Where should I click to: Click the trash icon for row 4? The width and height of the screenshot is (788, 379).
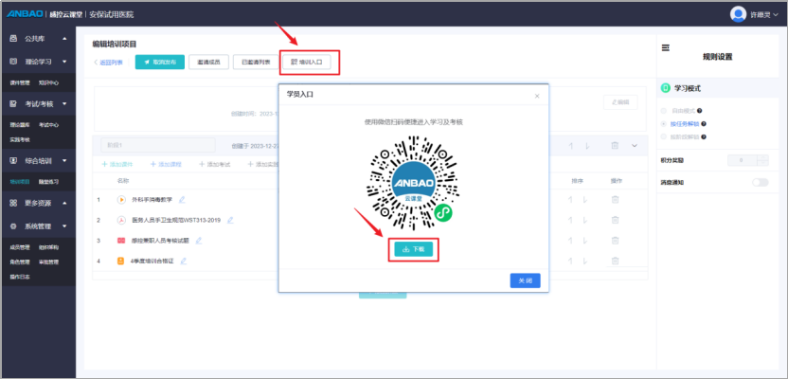615,261
